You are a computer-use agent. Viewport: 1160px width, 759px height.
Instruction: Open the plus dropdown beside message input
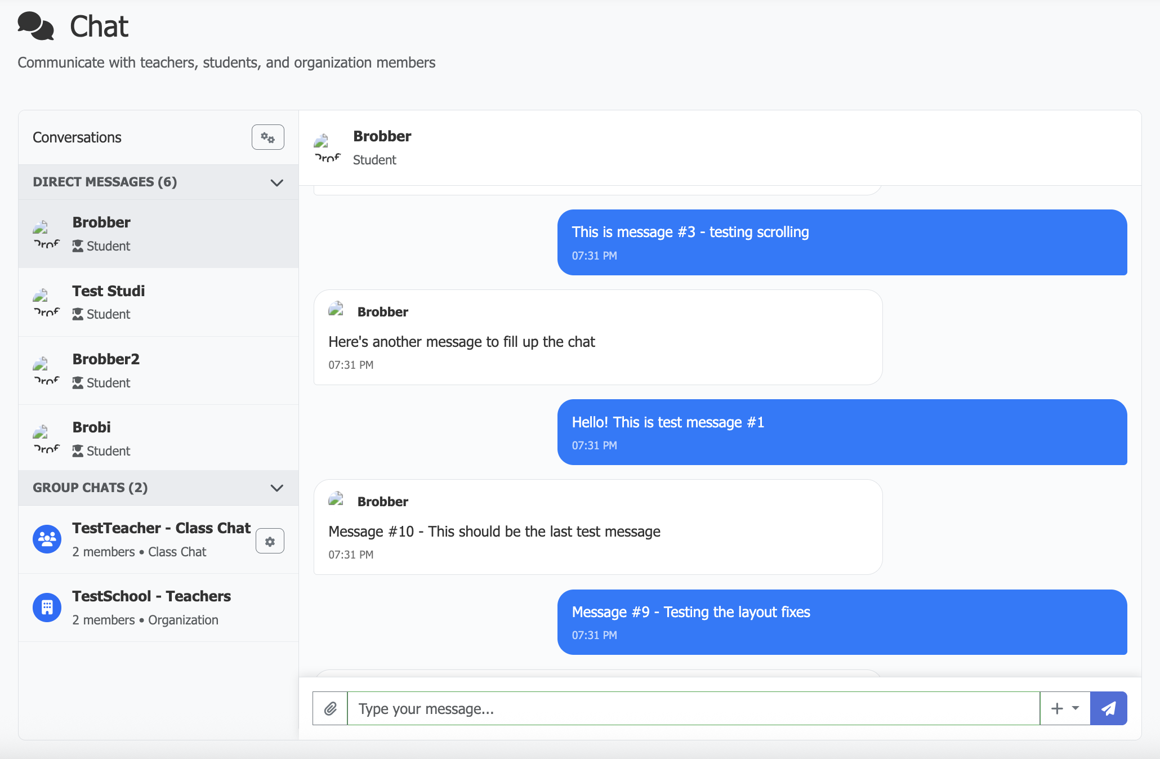click(1065, 708)
